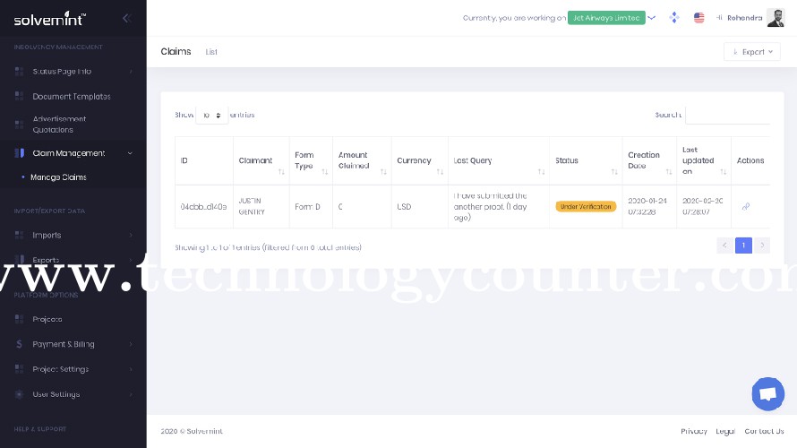Sort table by Claimant column
This screenshot has width=797, height=448.
pos(261,160)
